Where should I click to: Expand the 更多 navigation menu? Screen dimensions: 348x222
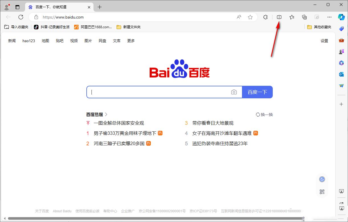(131, 41)
